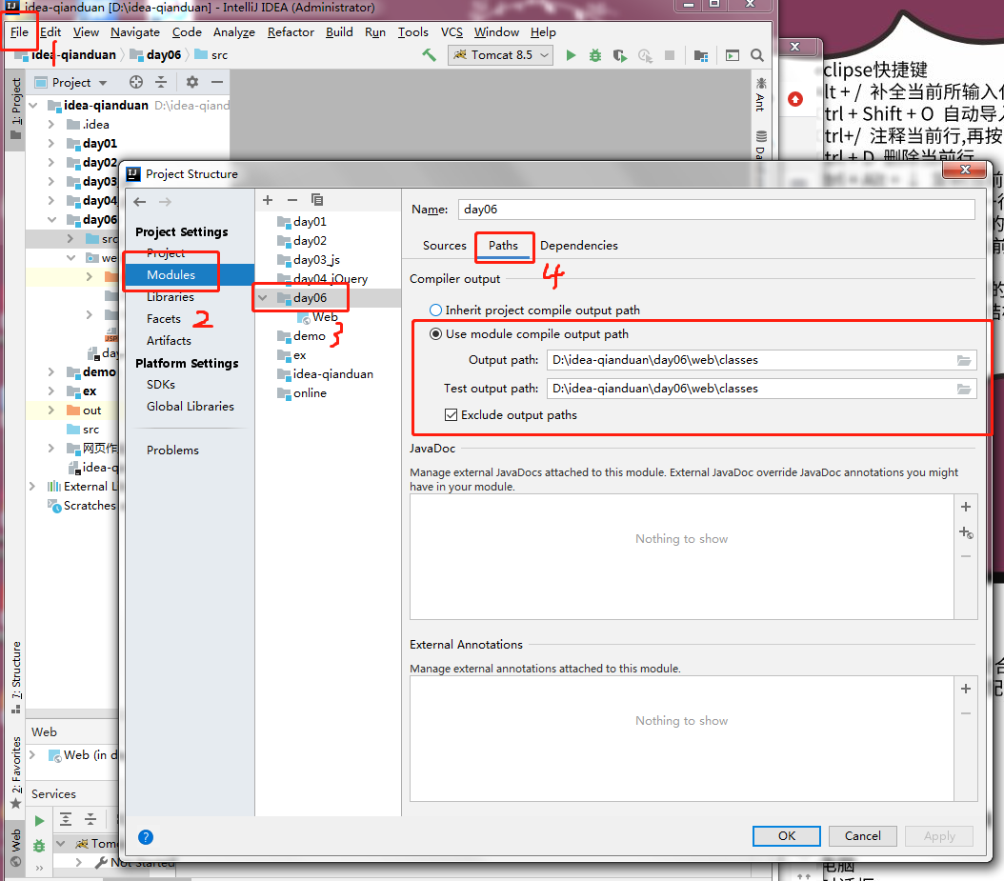Open the Ant tool window tab
Viewport: 1004px width, 881px height.
coord(761,94)
